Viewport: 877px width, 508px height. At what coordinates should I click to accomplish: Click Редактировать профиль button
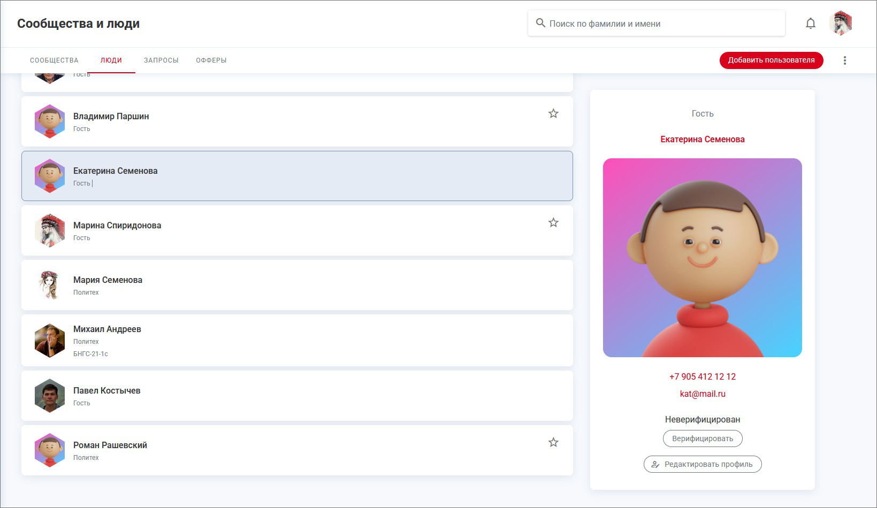click(703, 464)
